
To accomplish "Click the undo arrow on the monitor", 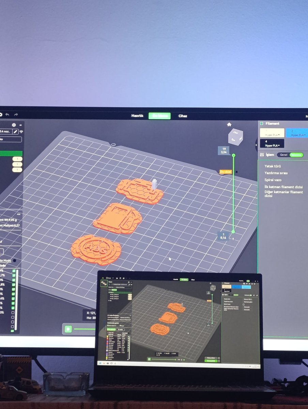I will (x=7, y=115).
